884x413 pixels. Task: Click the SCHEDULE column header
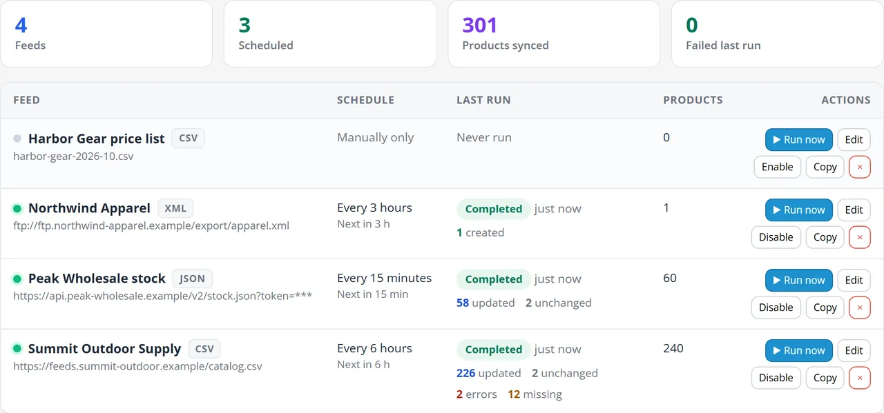pos(365,100)
